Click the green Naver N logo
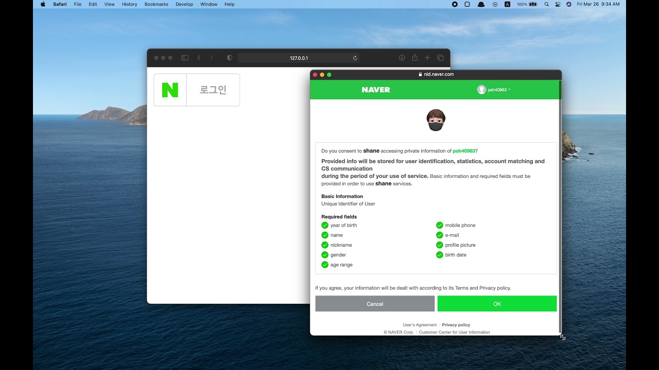 [170, 90]
